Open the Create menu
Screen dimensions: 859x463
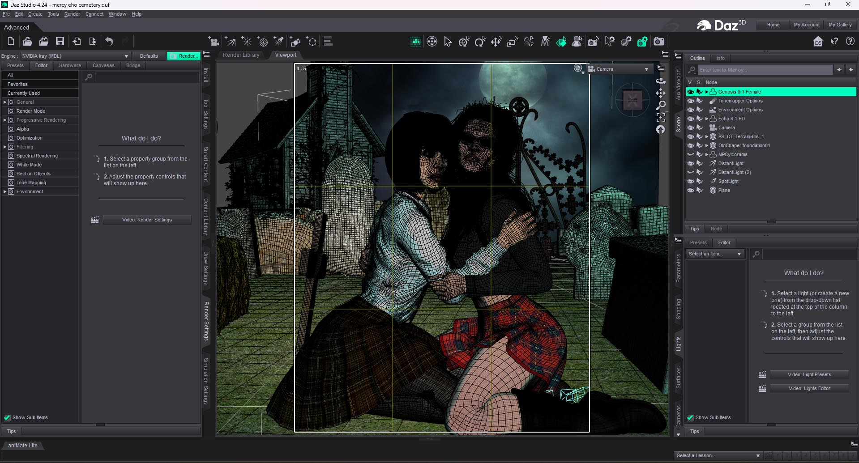tap(35, 14)
